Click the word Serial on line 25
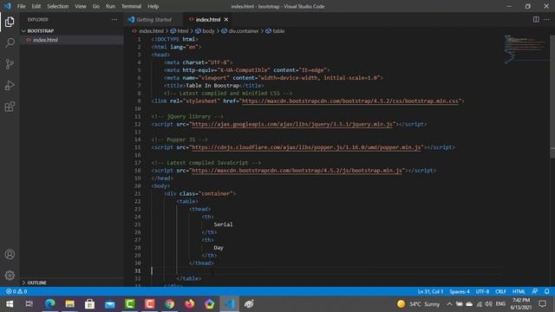The width and height of the screenshot is (555, 312). (x=223, y=224)
